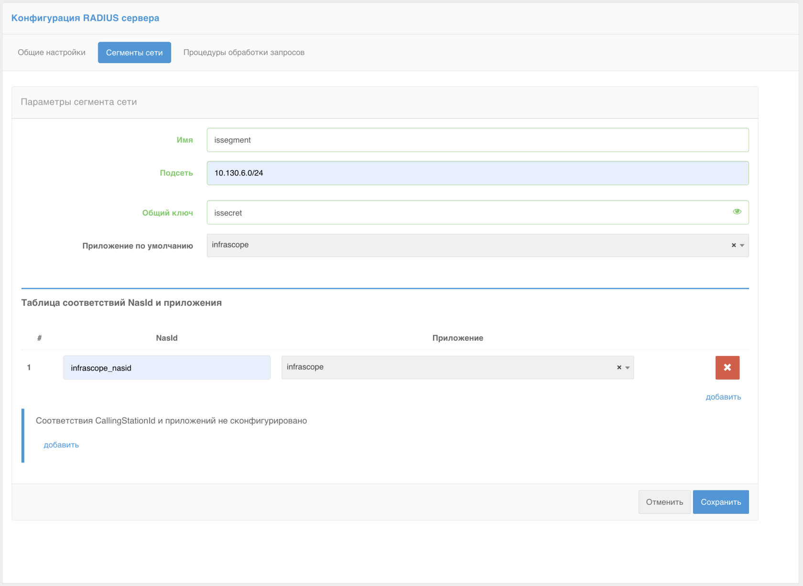The image size is (803, 586).
Task: Click добавить under the NasId table
Action: click(723, 397)
